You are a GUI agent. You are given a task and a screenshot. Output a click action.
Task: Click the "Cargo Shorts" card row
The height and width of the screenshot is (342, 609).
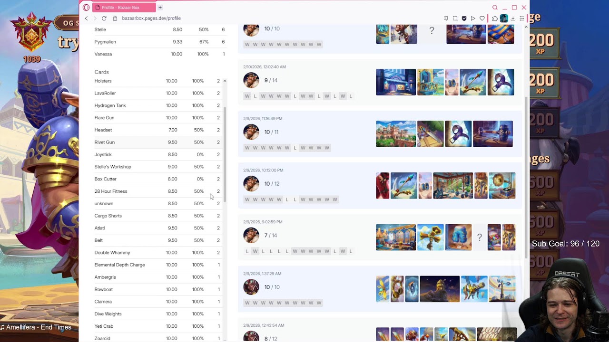point(157,216)
